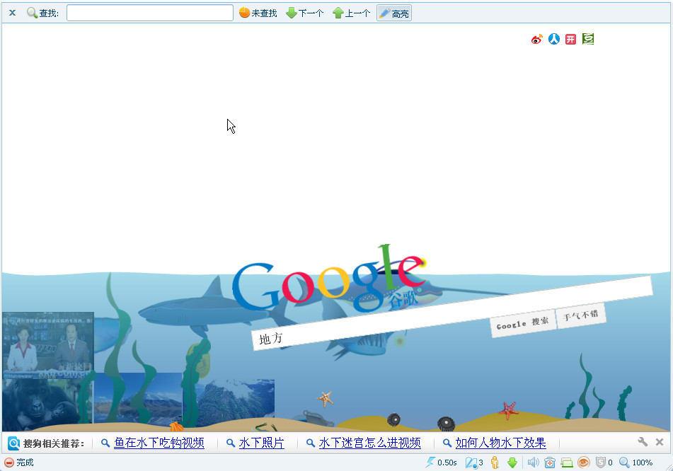Mute page sound with speaker icon
Image resolution: width=673 pixels, height=471 pixels.
coord(533,463)
